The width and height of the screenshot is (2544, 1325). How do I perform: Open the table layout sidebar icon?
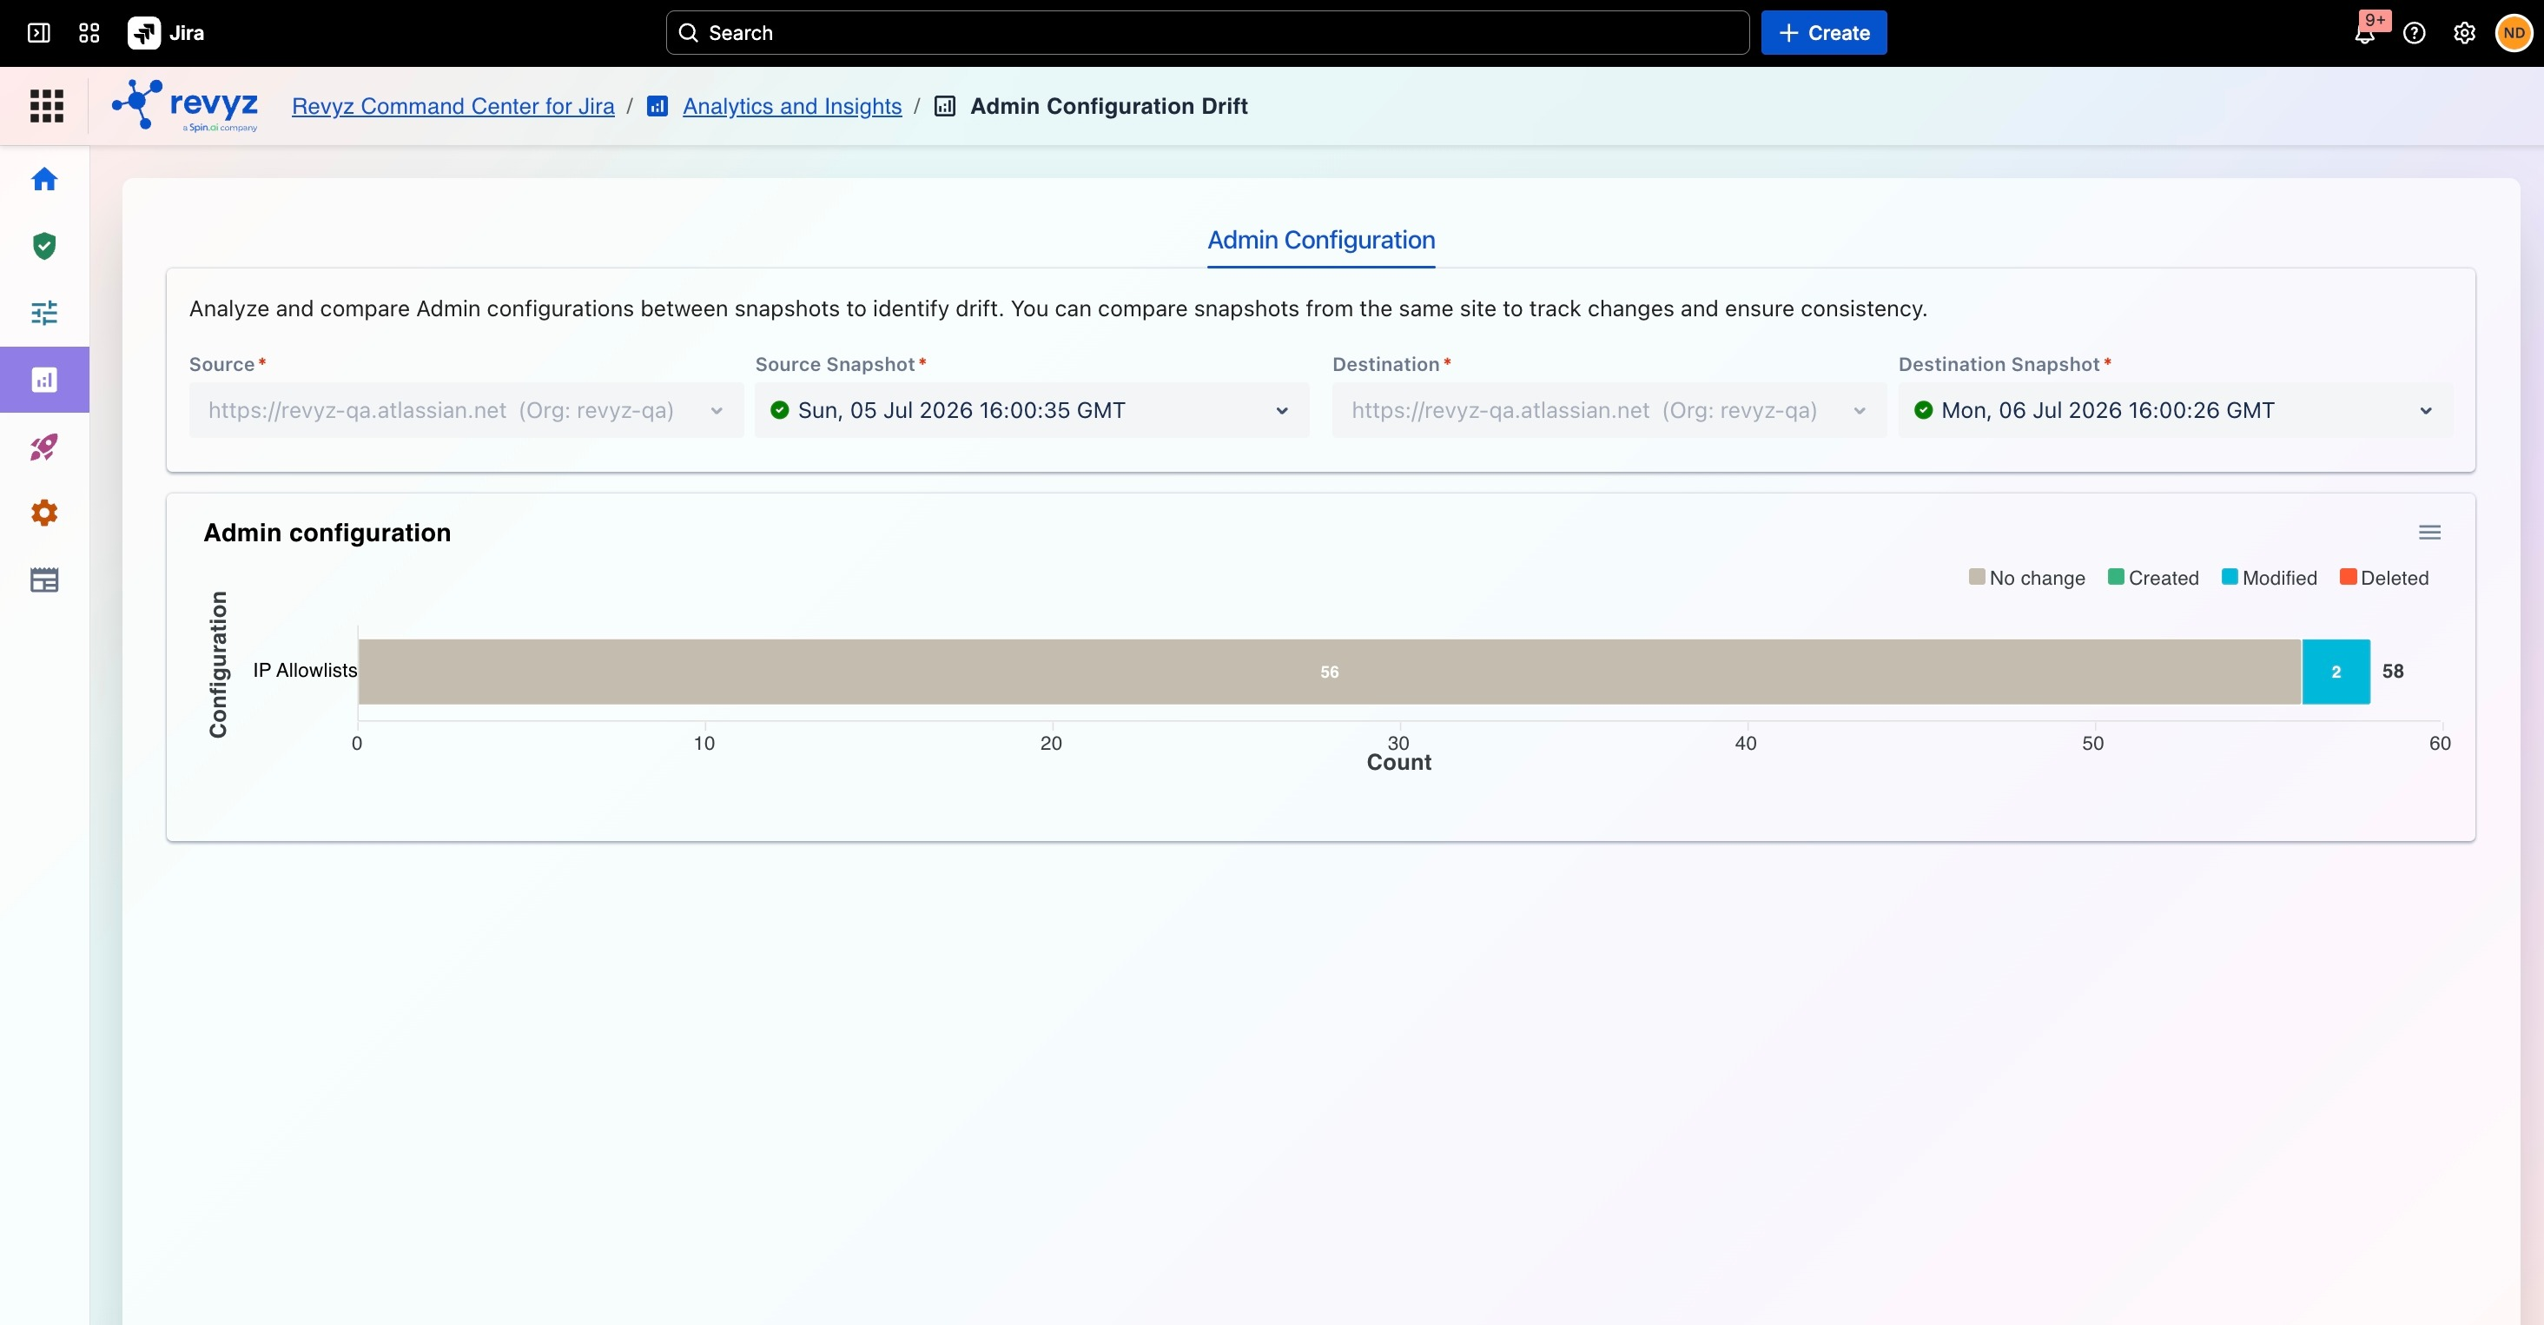pyautogui.click(x=44, y=580)
